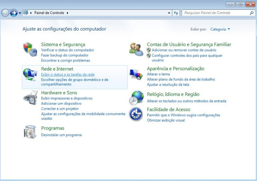The height and width of the screenshot is (181, 257).
Task: Open the Relógio, Idioma e Região globe clock icon
Action: coord(136,98)
